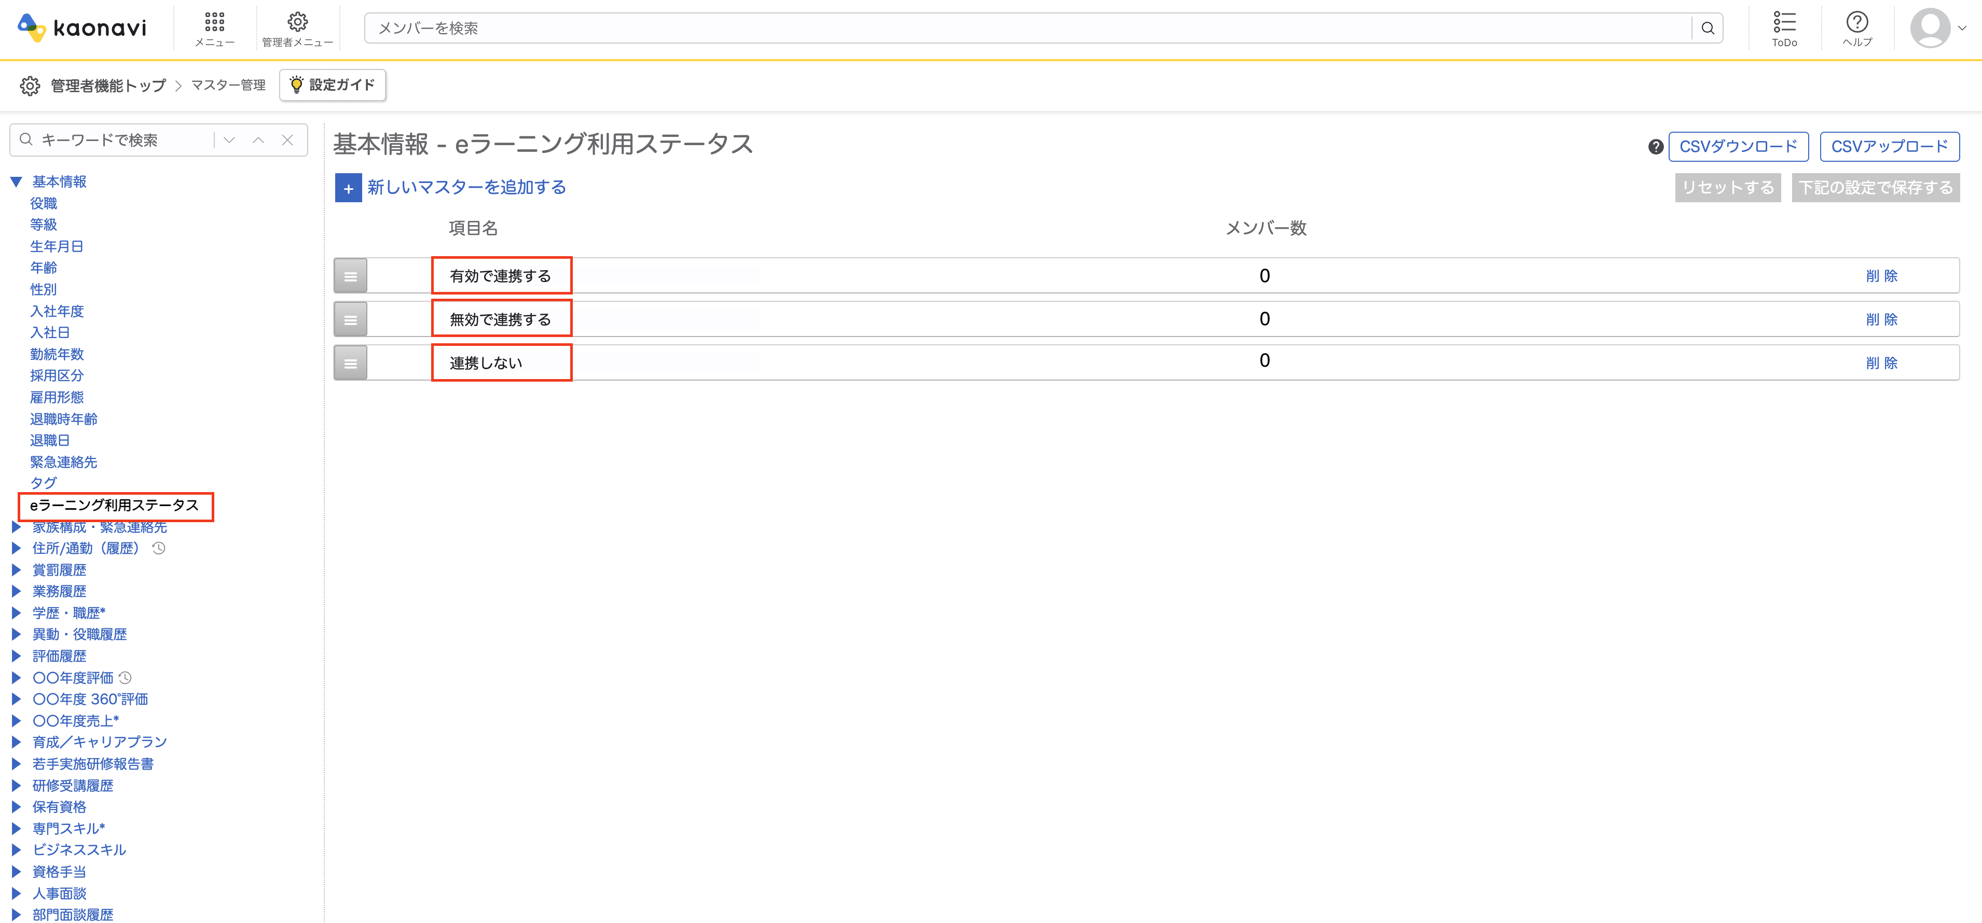
Task: Click the 連携しない item name
Action: 486,363
